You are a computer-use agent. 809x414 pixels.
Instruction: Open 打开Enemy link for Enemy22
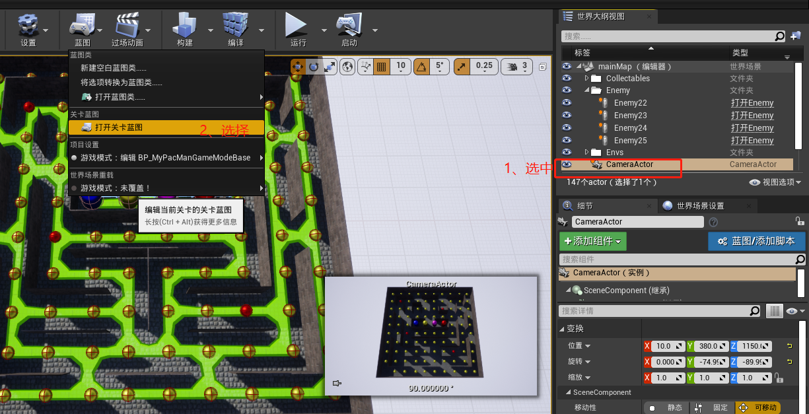point(752,103)
